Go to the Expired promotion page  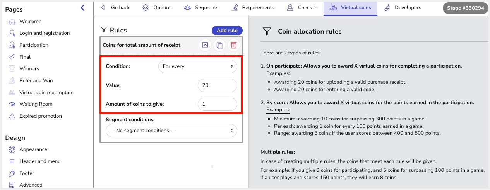(40, 116)
